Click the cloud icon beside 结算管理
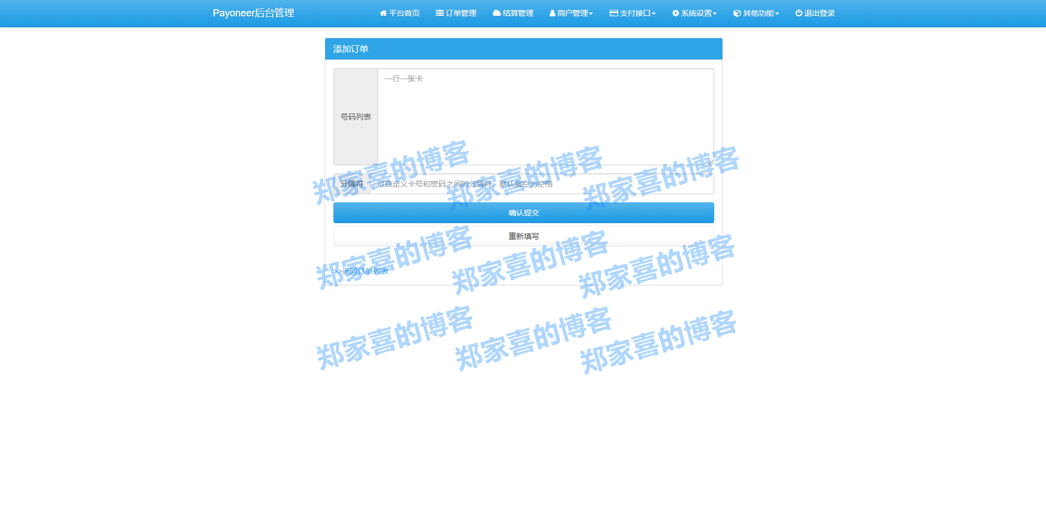The height and width of the screenshot is (509, 1046). click(497, 13)
